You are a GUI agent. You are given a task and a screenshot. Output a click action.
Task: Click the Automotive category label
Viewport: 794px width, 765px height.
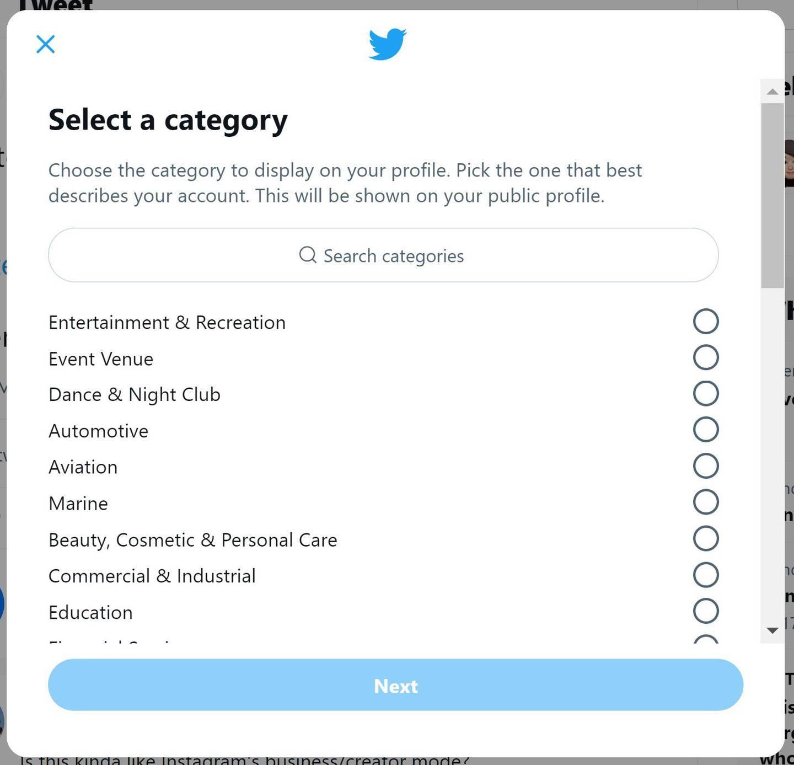(x=99, y=431)
